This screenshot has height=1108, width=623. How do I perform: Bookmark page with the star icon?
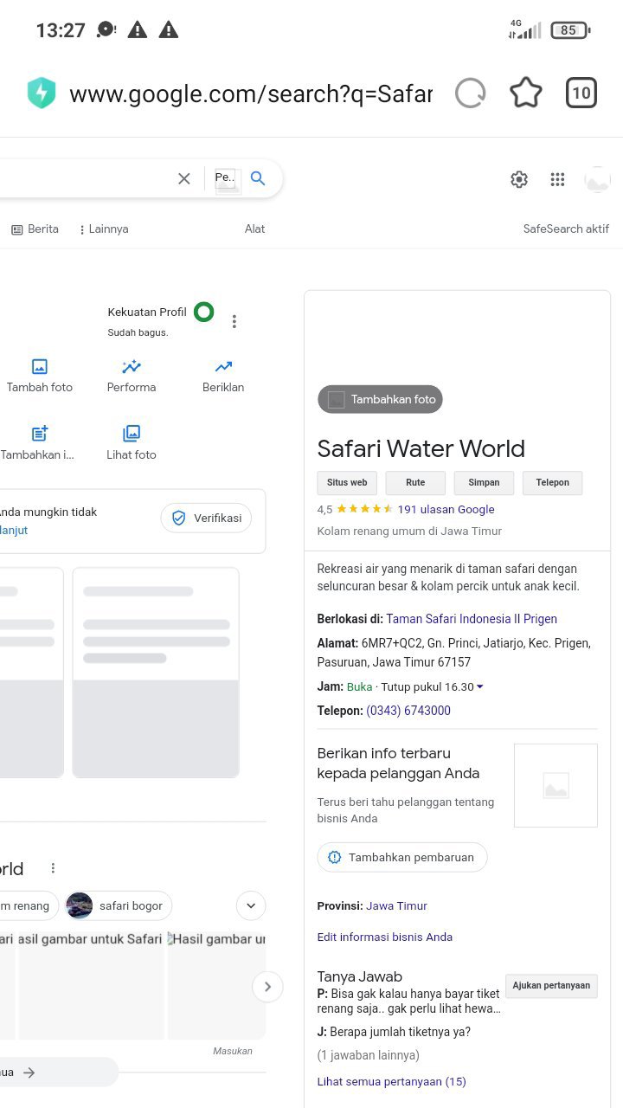tap(525, 93)
